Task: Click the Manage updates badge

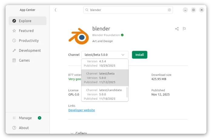Action: [39, 118]
